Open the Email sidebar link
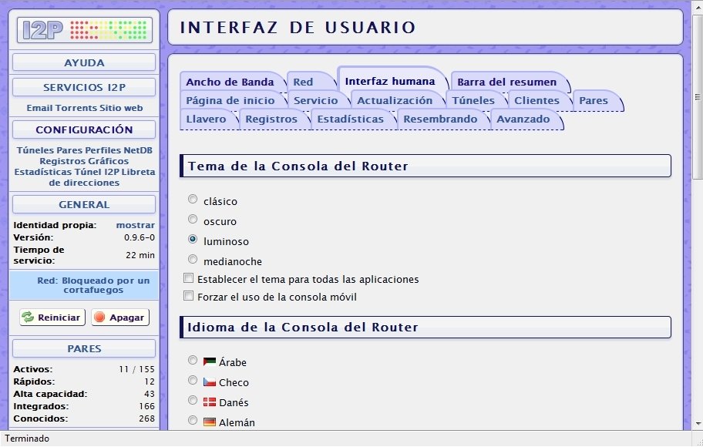Image resolution: width=703 pixels, height=447 pixels. (39, 108)
